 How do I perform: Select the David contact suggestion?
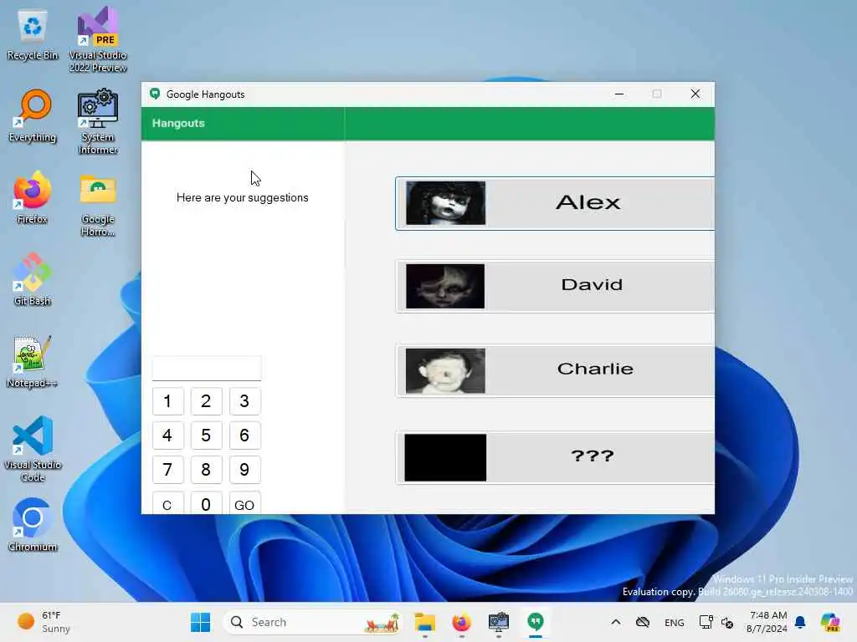tap(555, 286)
